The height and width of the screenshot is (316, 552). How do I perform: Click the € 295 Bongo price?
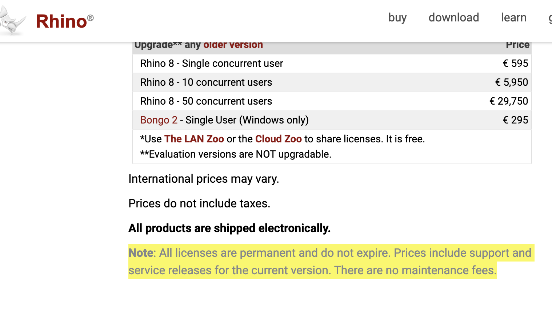tap(515, 120)
